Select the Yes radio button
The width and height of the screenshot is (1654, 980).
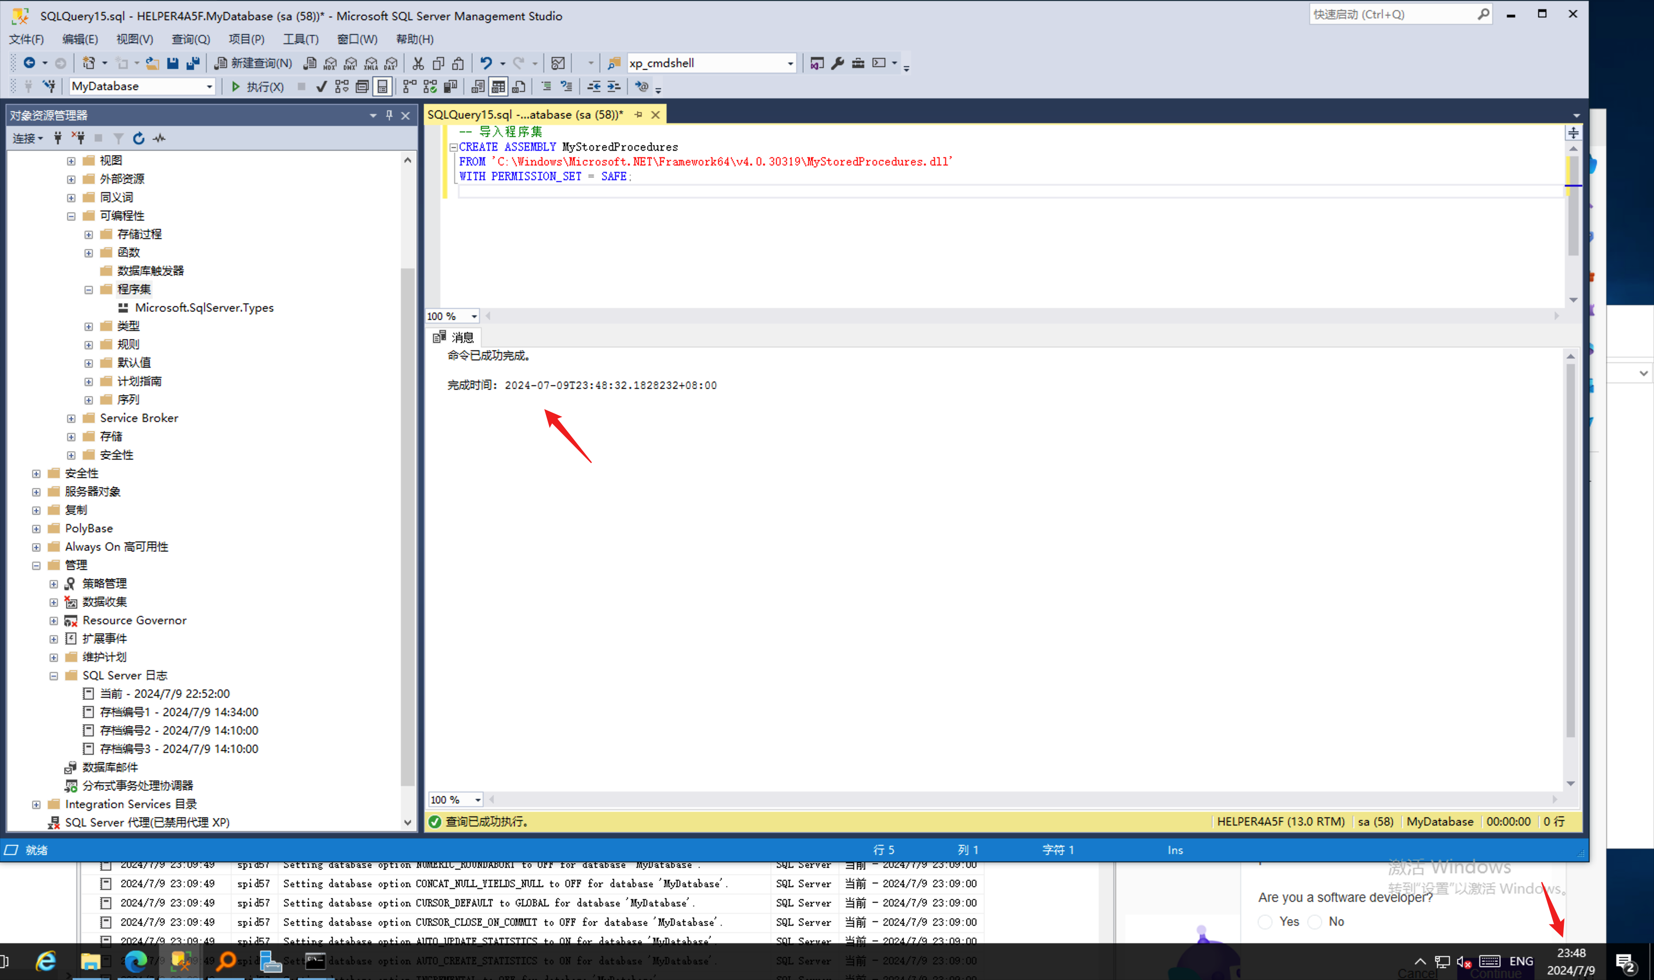tap(1265, 922)
